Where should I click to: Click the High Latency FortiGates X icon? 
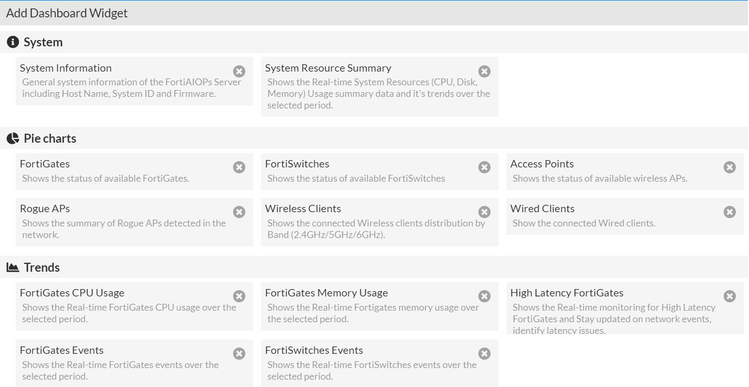[729, 296]
